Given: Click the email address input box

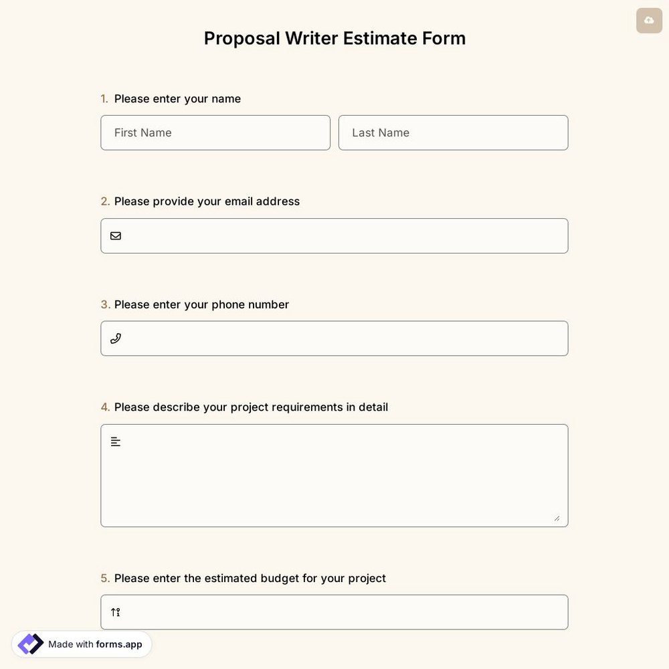Looking at the screenshot, I should tap(334, 235).
